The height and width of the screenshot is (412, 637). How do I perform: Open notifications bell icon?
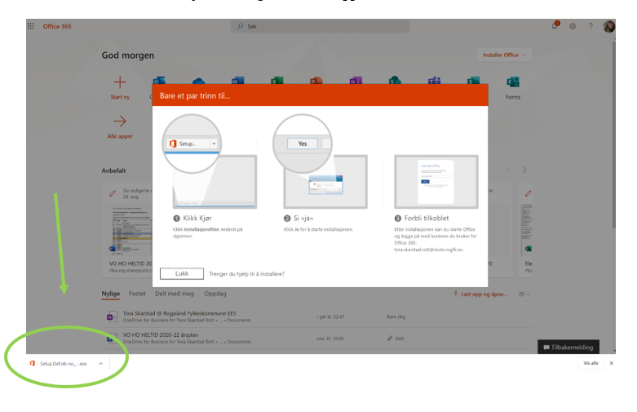(x=555, y=25)
